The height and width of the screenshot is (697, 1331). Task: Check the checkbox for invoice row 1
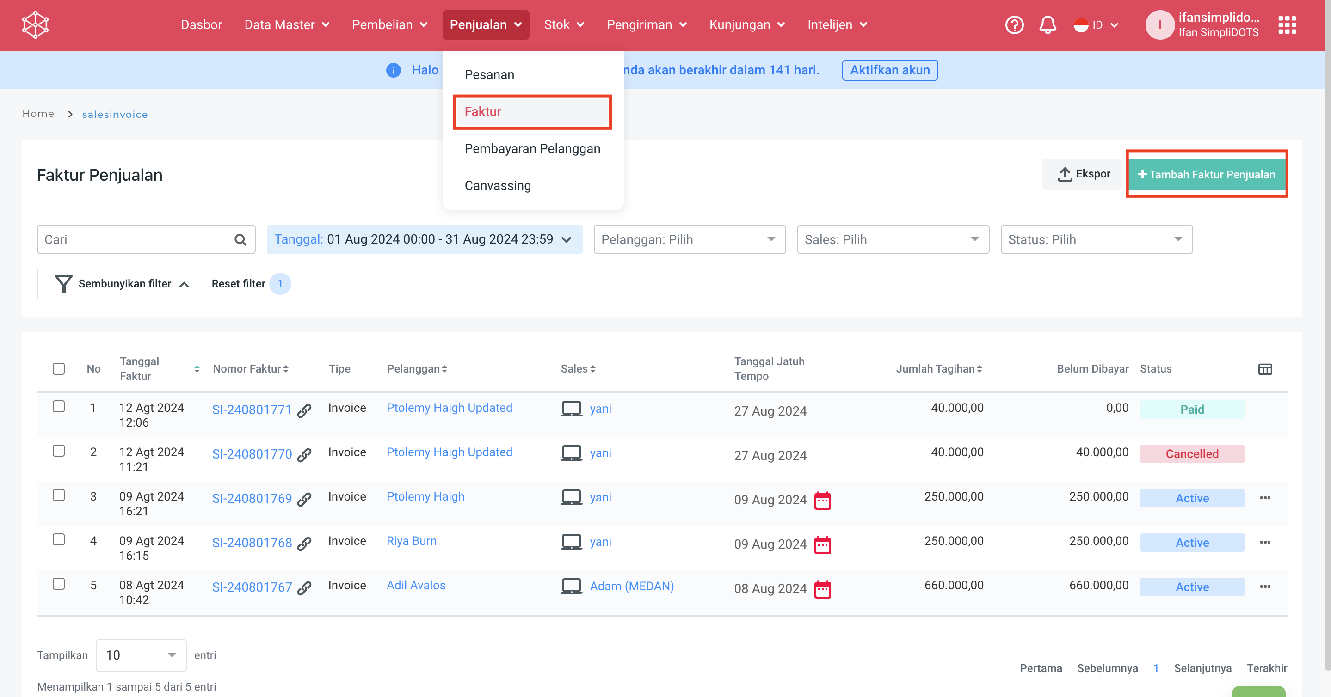tap(58, 407)
